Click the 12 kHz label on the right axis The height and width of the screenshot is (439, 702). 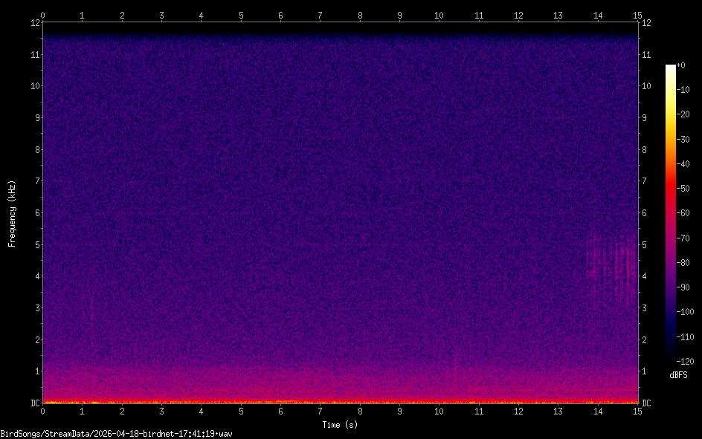[x=646, y=22]
